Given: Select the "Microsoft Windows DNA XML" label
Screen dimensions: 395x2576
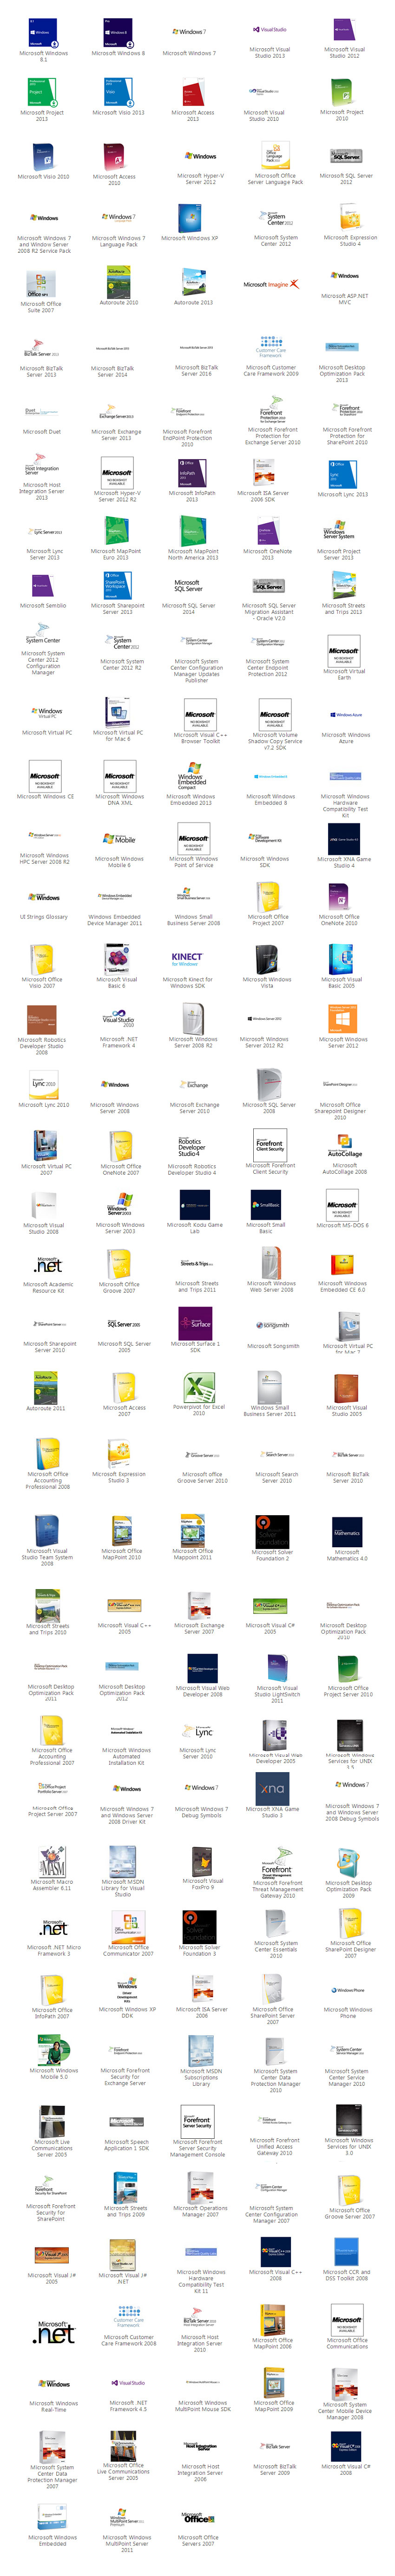Looking at the screenshot, I should tap(119, 799).
